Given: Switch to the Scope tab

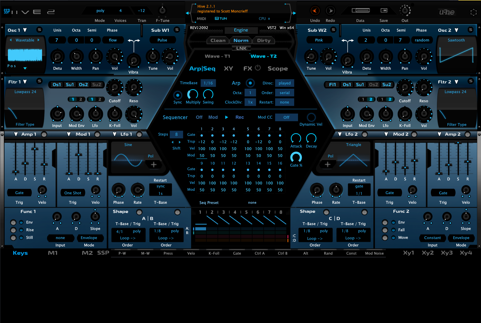Looking at the screenshot, I should 278,68.
